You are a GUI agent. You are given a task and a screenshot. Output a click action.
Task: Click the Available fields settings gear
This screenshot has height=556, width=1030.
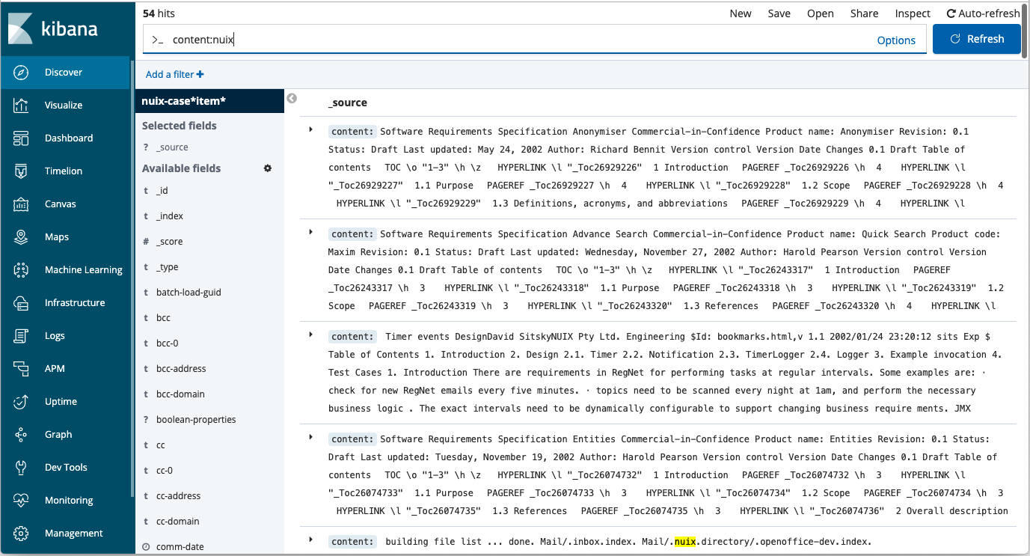[x=268, y=168]
